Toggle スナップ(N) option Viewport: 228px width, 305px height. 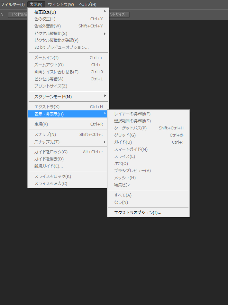click(68, 135)
